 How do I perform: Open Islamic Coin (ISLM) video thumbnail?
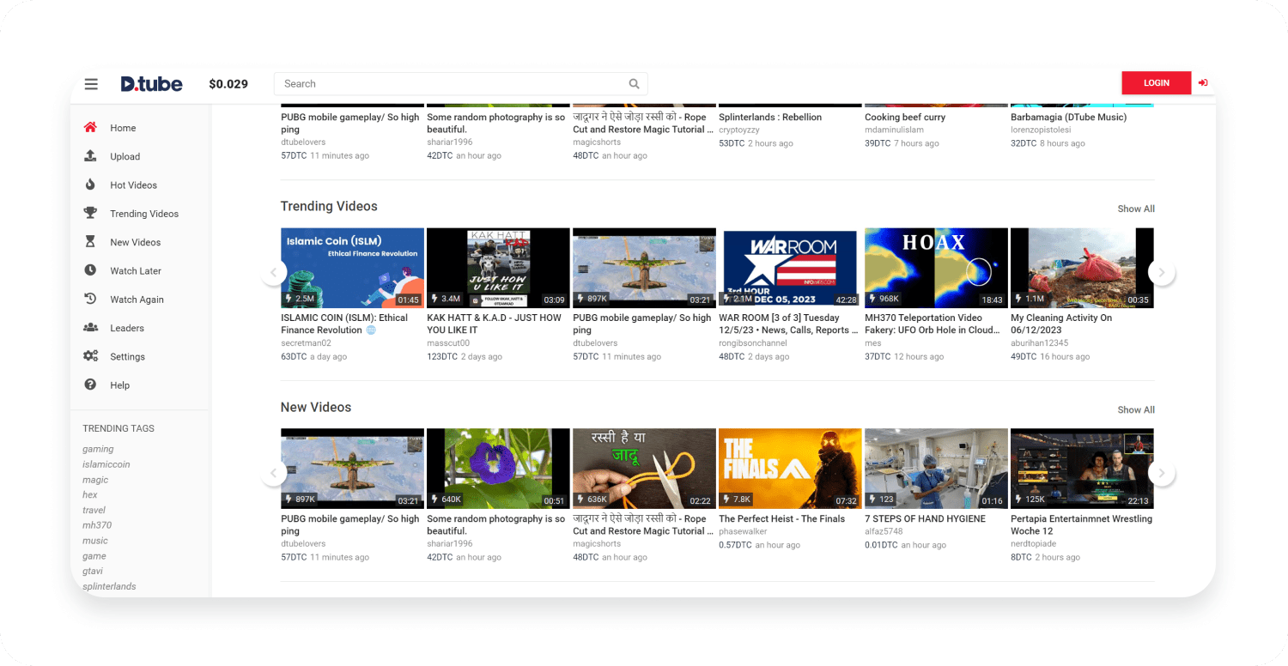[352, 268]
